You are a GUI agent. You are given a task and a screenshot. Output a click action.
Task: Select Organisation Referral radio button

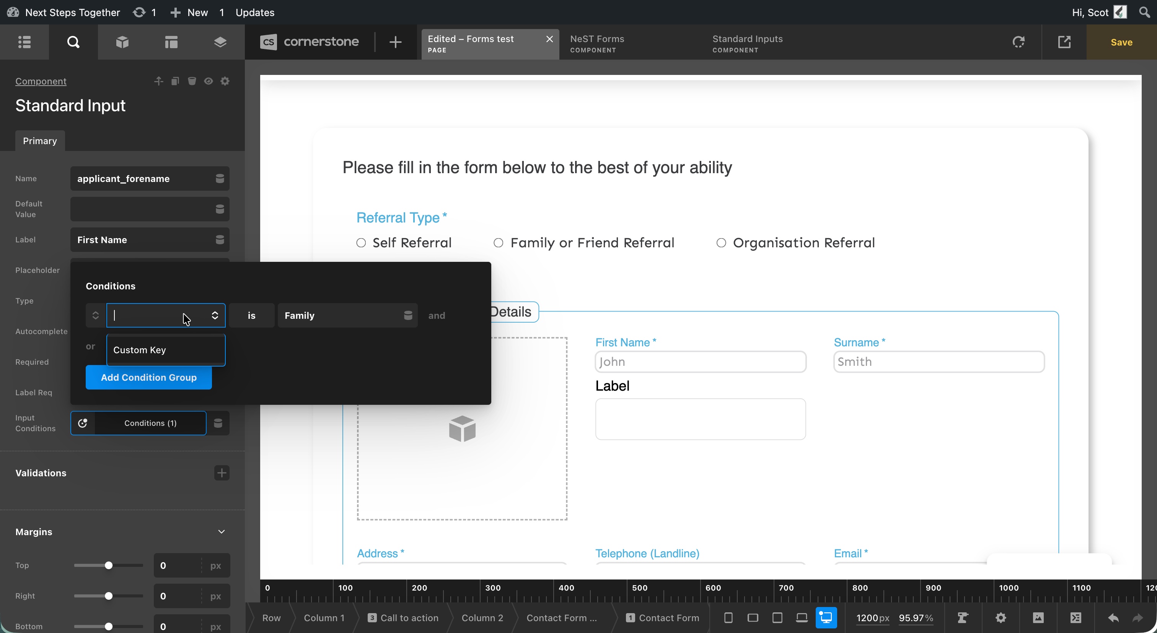(721, 243)
